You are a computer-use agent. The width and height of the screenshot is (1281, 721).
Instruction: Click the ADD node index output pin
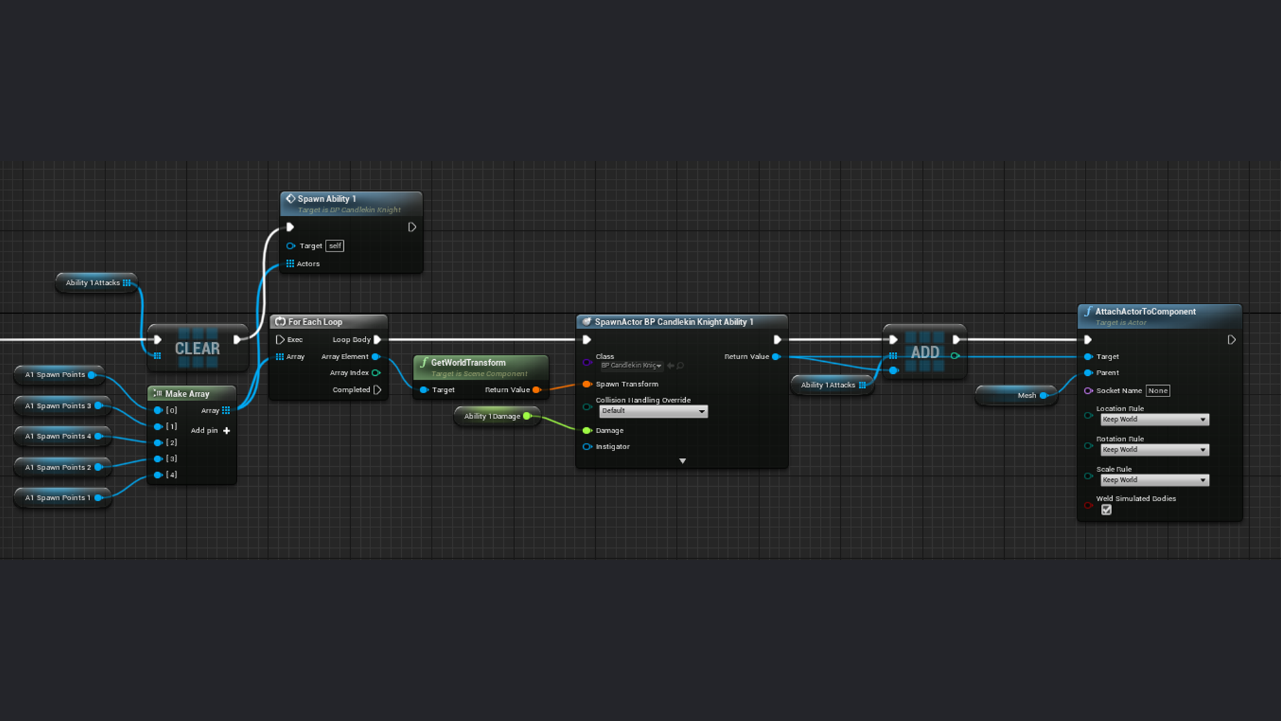955,356
